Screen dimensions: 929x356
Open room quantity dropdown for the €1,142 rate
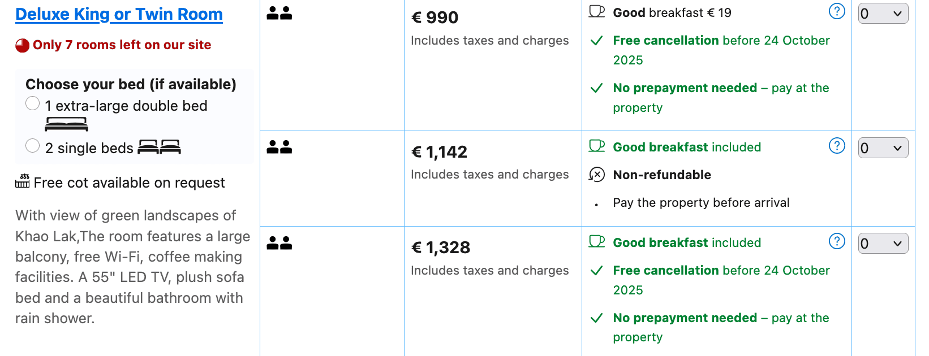[x=883, y=148]
